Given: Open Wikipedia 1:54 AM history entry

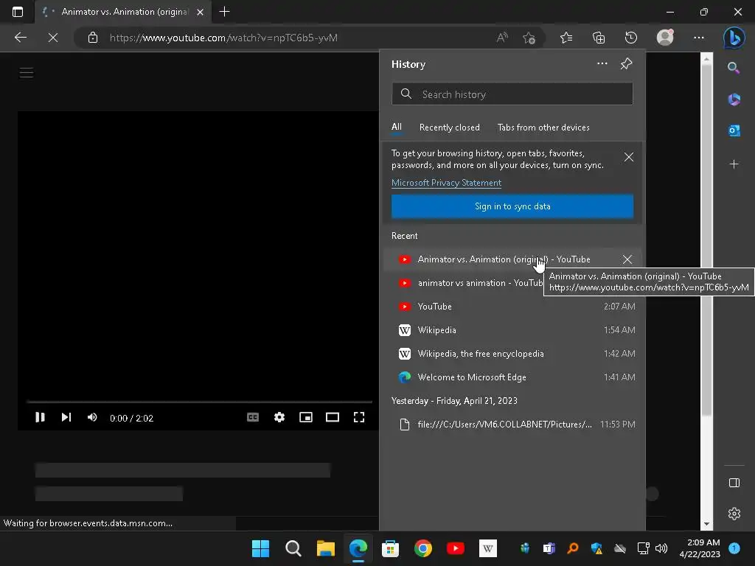Looking at the screenshot, I should click(x=512, y=330).
